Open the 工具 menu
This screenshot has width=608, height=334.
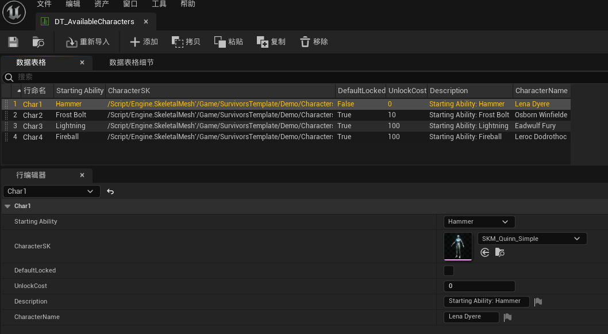159,4
